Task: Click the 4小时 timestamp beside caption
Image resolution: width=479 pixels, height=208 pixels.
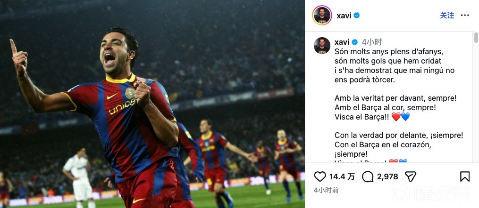Action: 372,42
